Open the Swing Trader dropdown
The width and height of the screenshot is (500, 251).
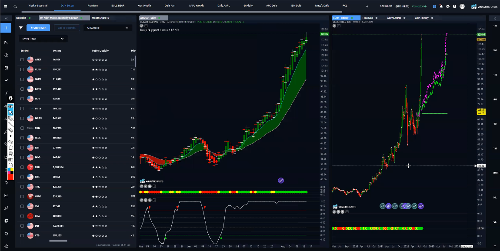click(43, 39)
